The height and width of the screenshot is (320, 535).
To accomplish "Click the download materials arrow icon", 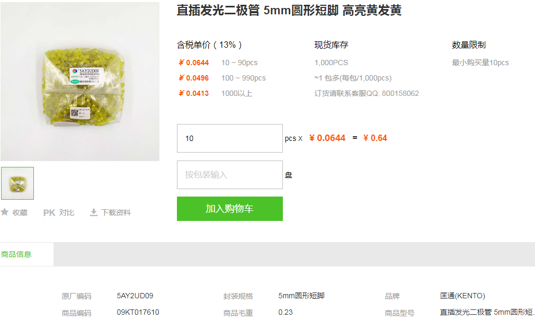I will point(93,212).
